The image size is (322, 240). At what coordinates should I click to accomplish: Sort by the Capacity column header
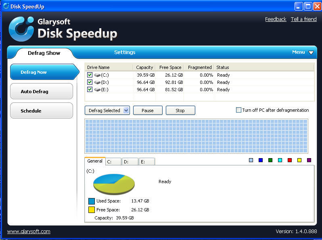144,67
